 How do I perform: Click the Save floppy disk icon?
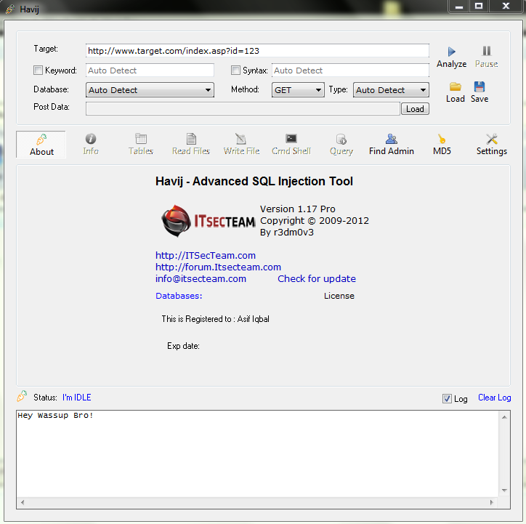click(x=480, y=86)
